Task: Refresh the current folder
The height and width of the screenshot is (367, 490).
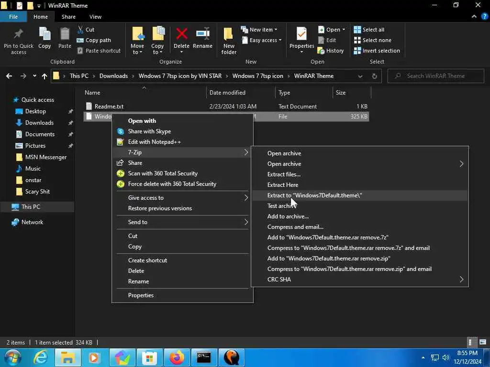Action: pyautogui.click(x=374, y=76)
